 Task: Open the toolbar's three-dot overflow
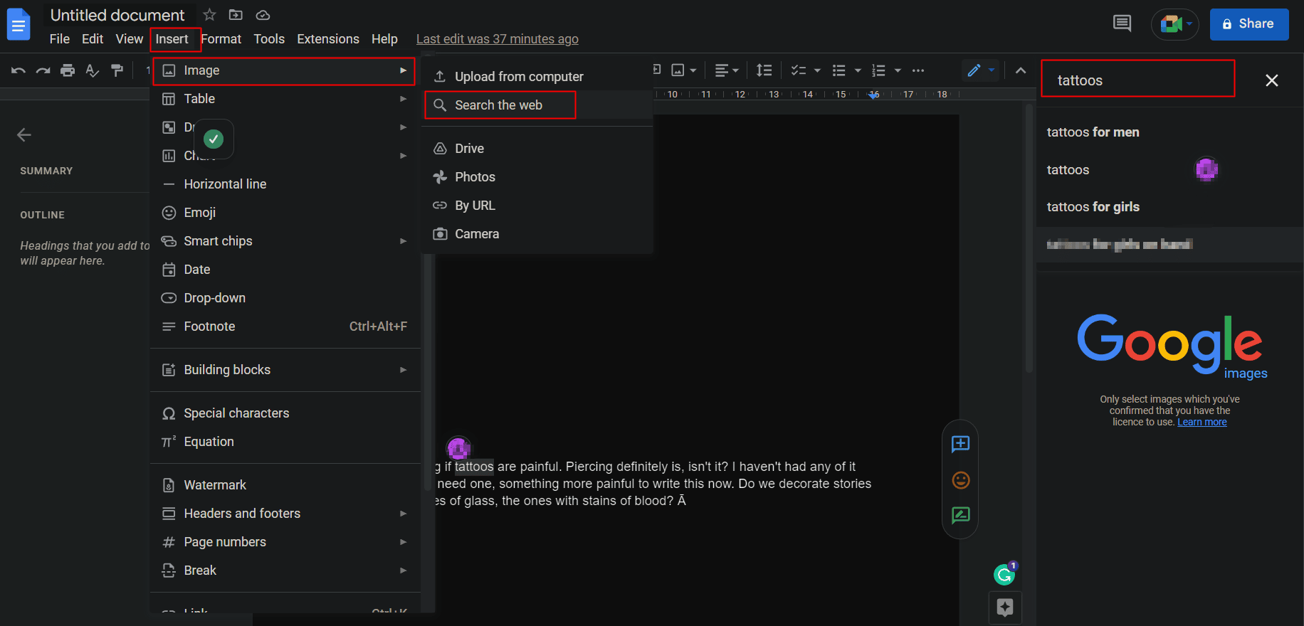pyautogui.click(x=918, y=70)
